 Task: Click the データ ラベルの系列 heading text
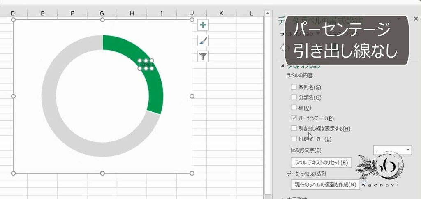point(306,174)
